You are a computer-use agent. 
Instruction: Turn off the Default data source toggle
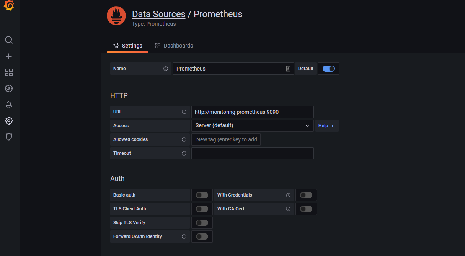[329, 69]
